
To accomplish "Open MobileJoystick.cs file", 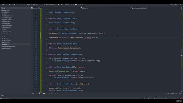I will pos(6,27).
